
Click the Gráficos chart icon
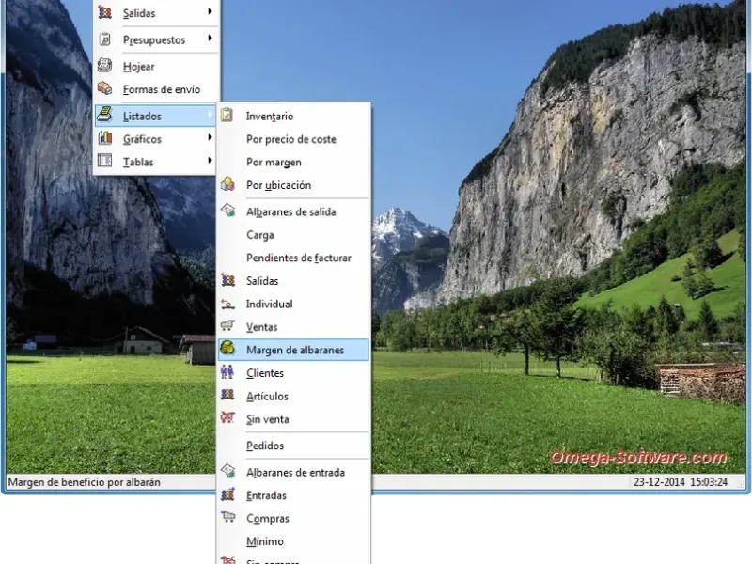104,138
